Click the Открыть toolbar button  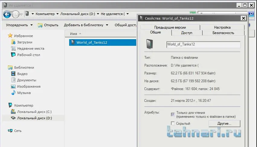[51, 25]
